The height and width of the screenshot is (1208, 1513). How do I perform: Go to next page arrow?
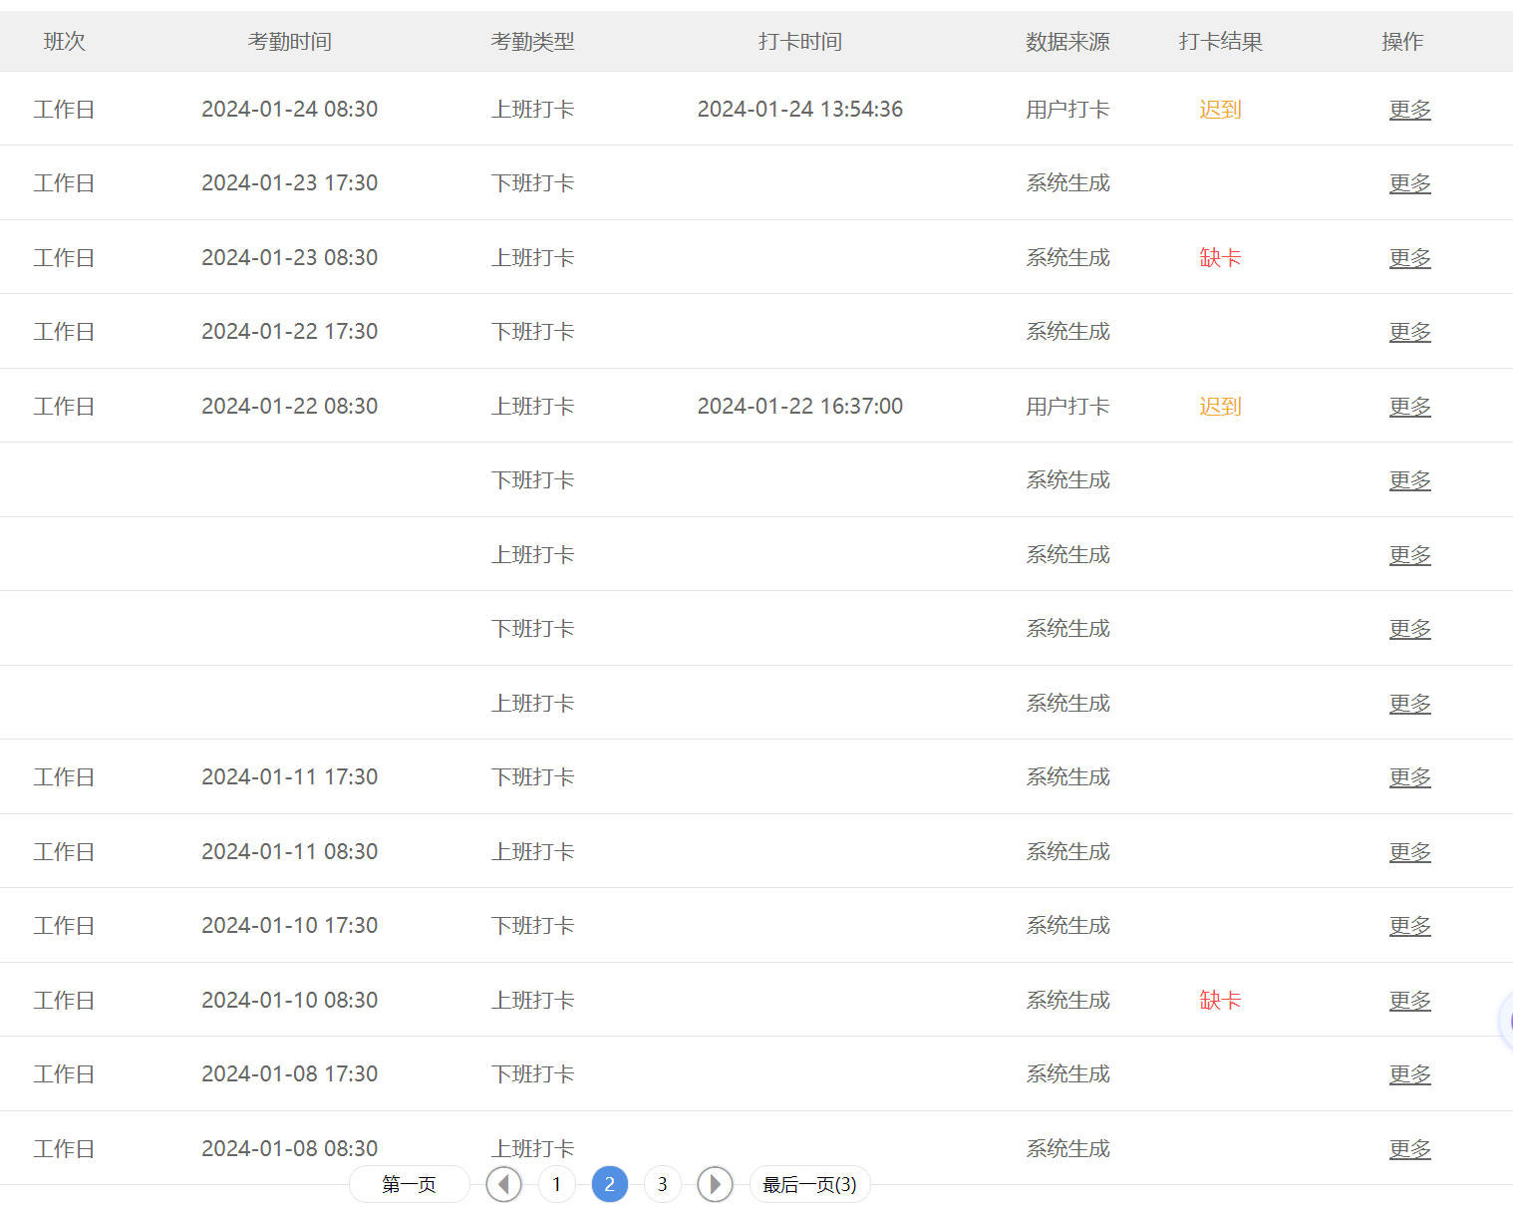tap(715, 1184)
